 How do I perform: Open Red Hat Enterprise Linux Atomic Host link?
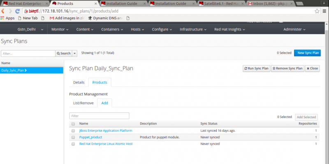pyautogui.click(x=106, y=144)
